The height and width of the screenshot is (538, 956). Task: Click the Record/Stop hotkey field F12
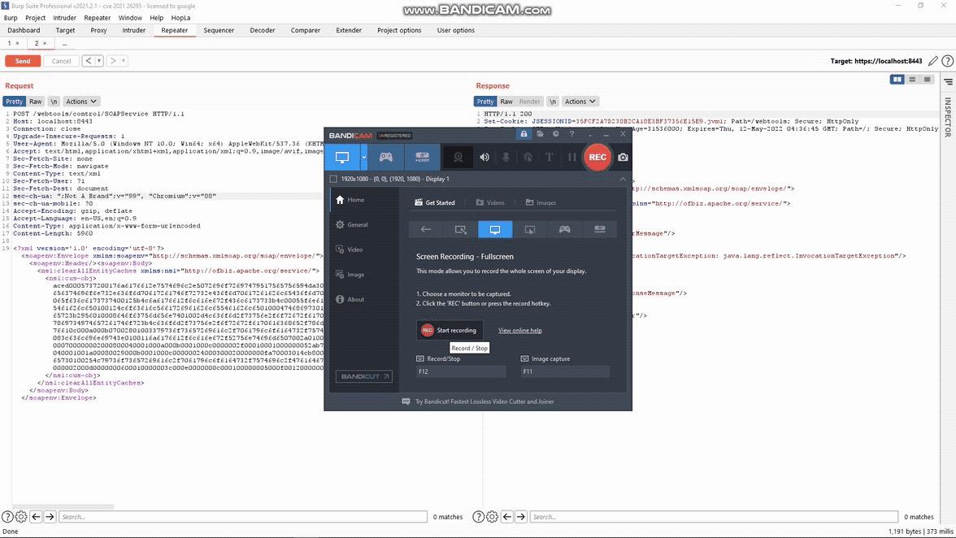pos(461,371)
